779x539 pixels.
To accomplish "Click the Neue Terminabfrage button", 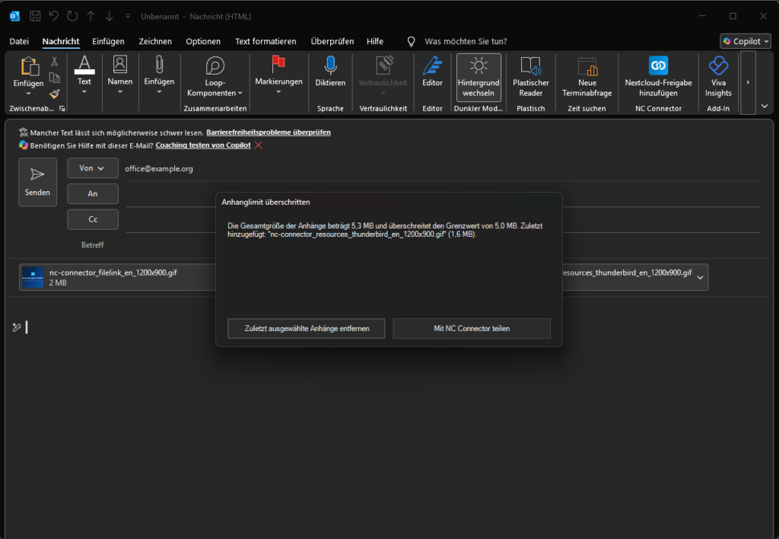I will (587, 77).
